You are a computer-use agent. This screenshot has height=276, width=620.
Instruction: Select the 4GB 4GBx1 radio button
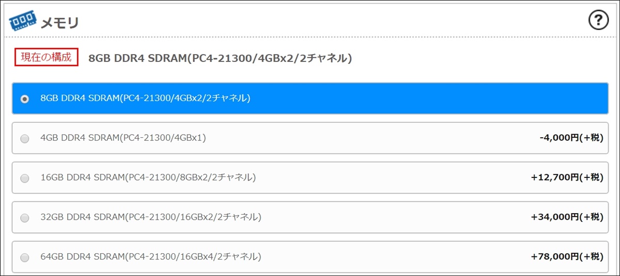[x=24, y=138]
